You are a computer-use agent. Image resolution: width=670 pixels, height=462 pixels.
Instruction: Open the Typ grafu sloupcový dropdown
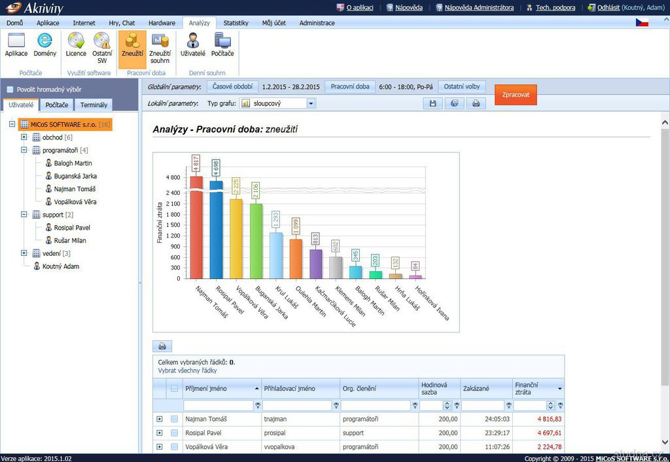pos(311,103)
